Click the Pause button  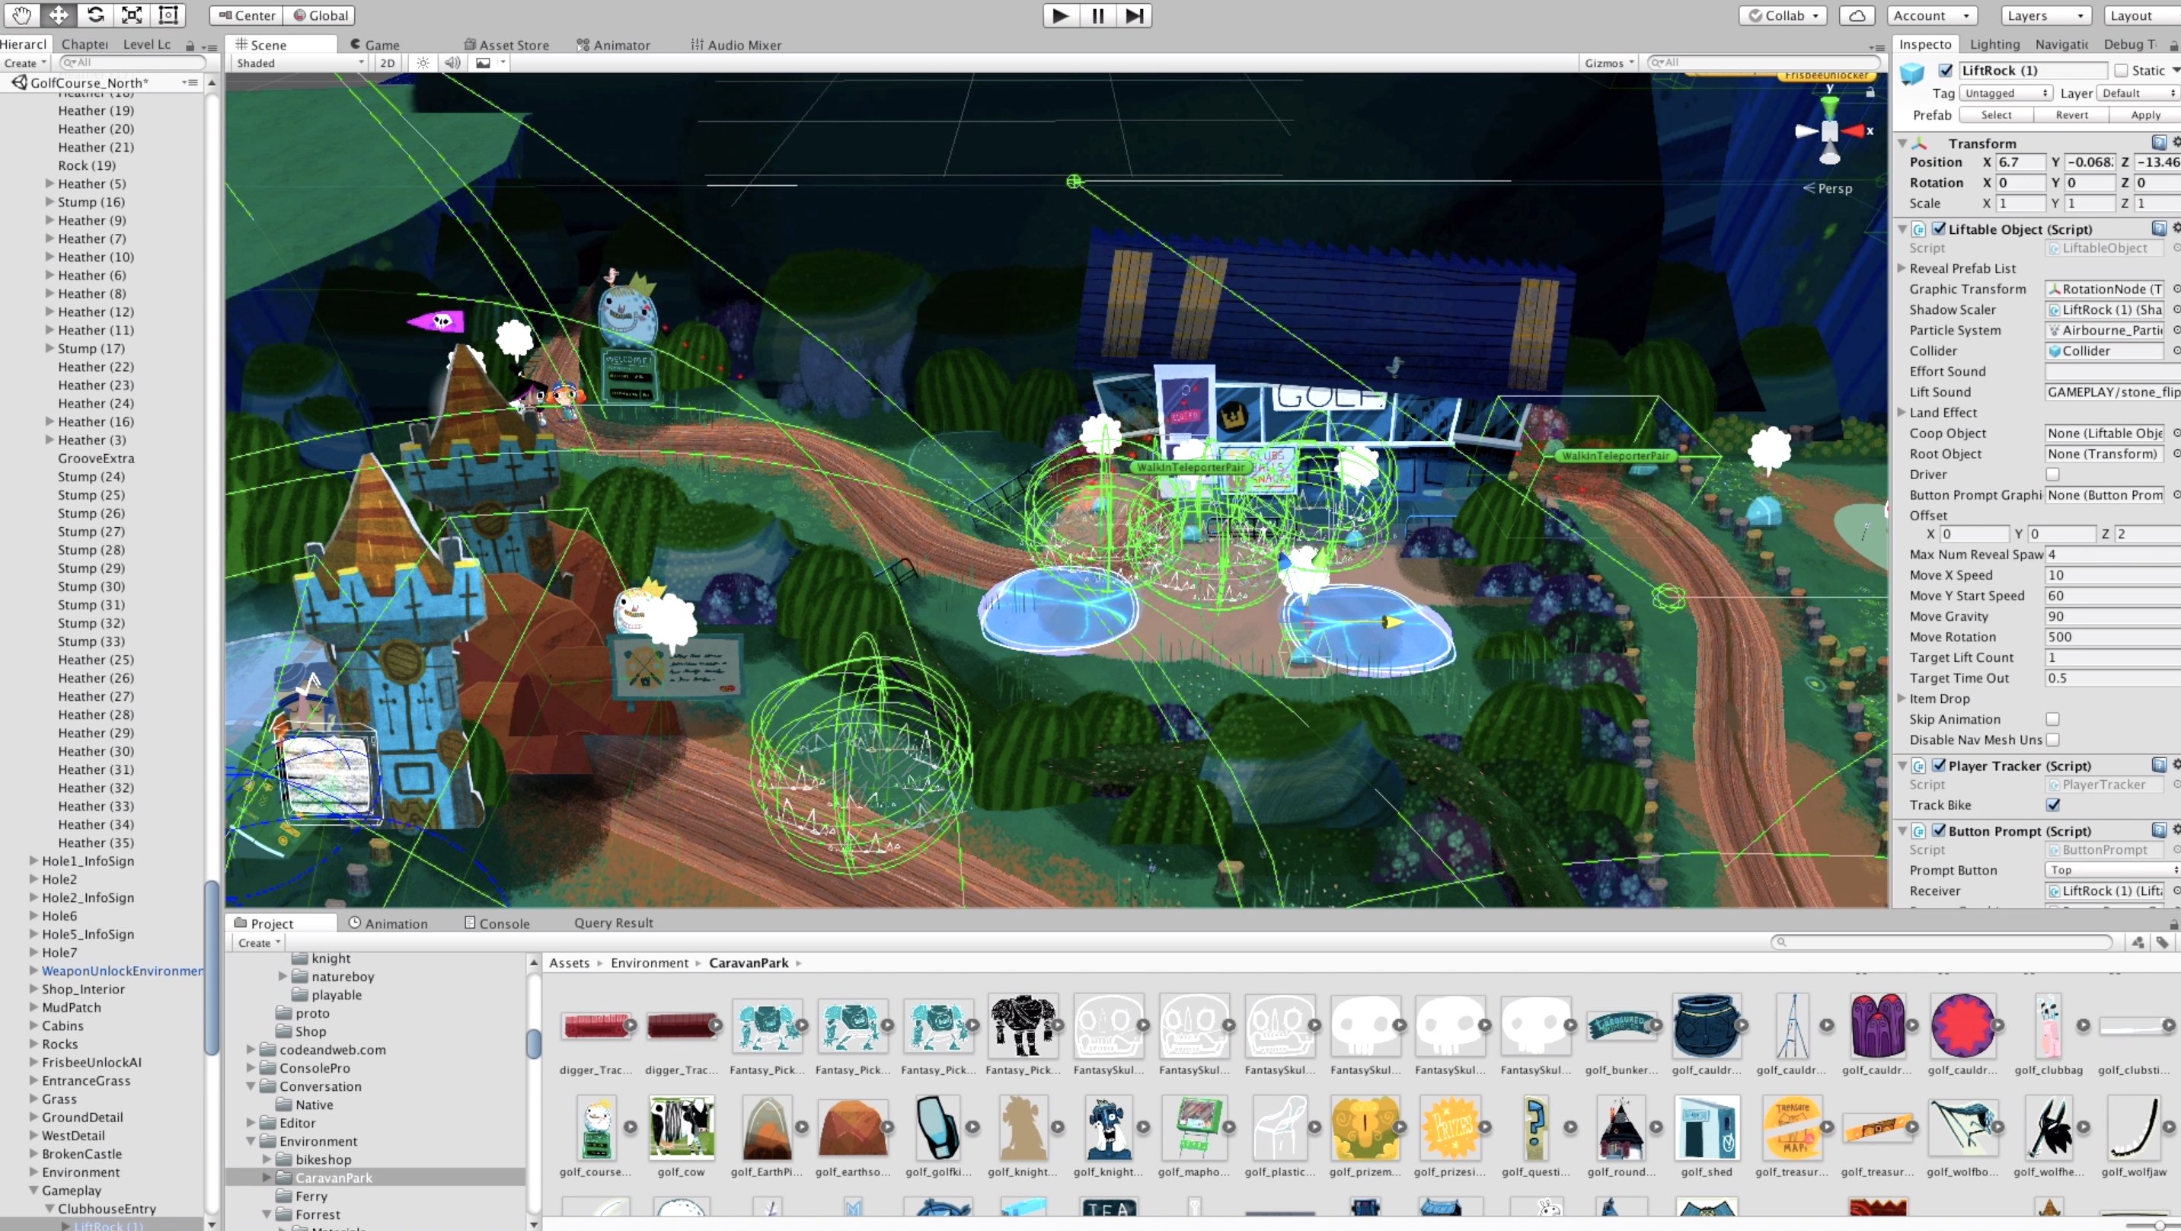1097,15
